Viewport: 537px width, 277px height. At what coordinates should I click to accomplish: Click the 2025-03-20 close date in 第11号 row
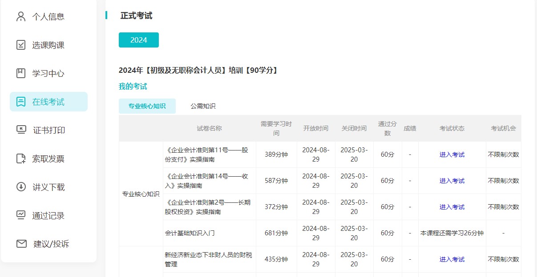pos(354,154)
